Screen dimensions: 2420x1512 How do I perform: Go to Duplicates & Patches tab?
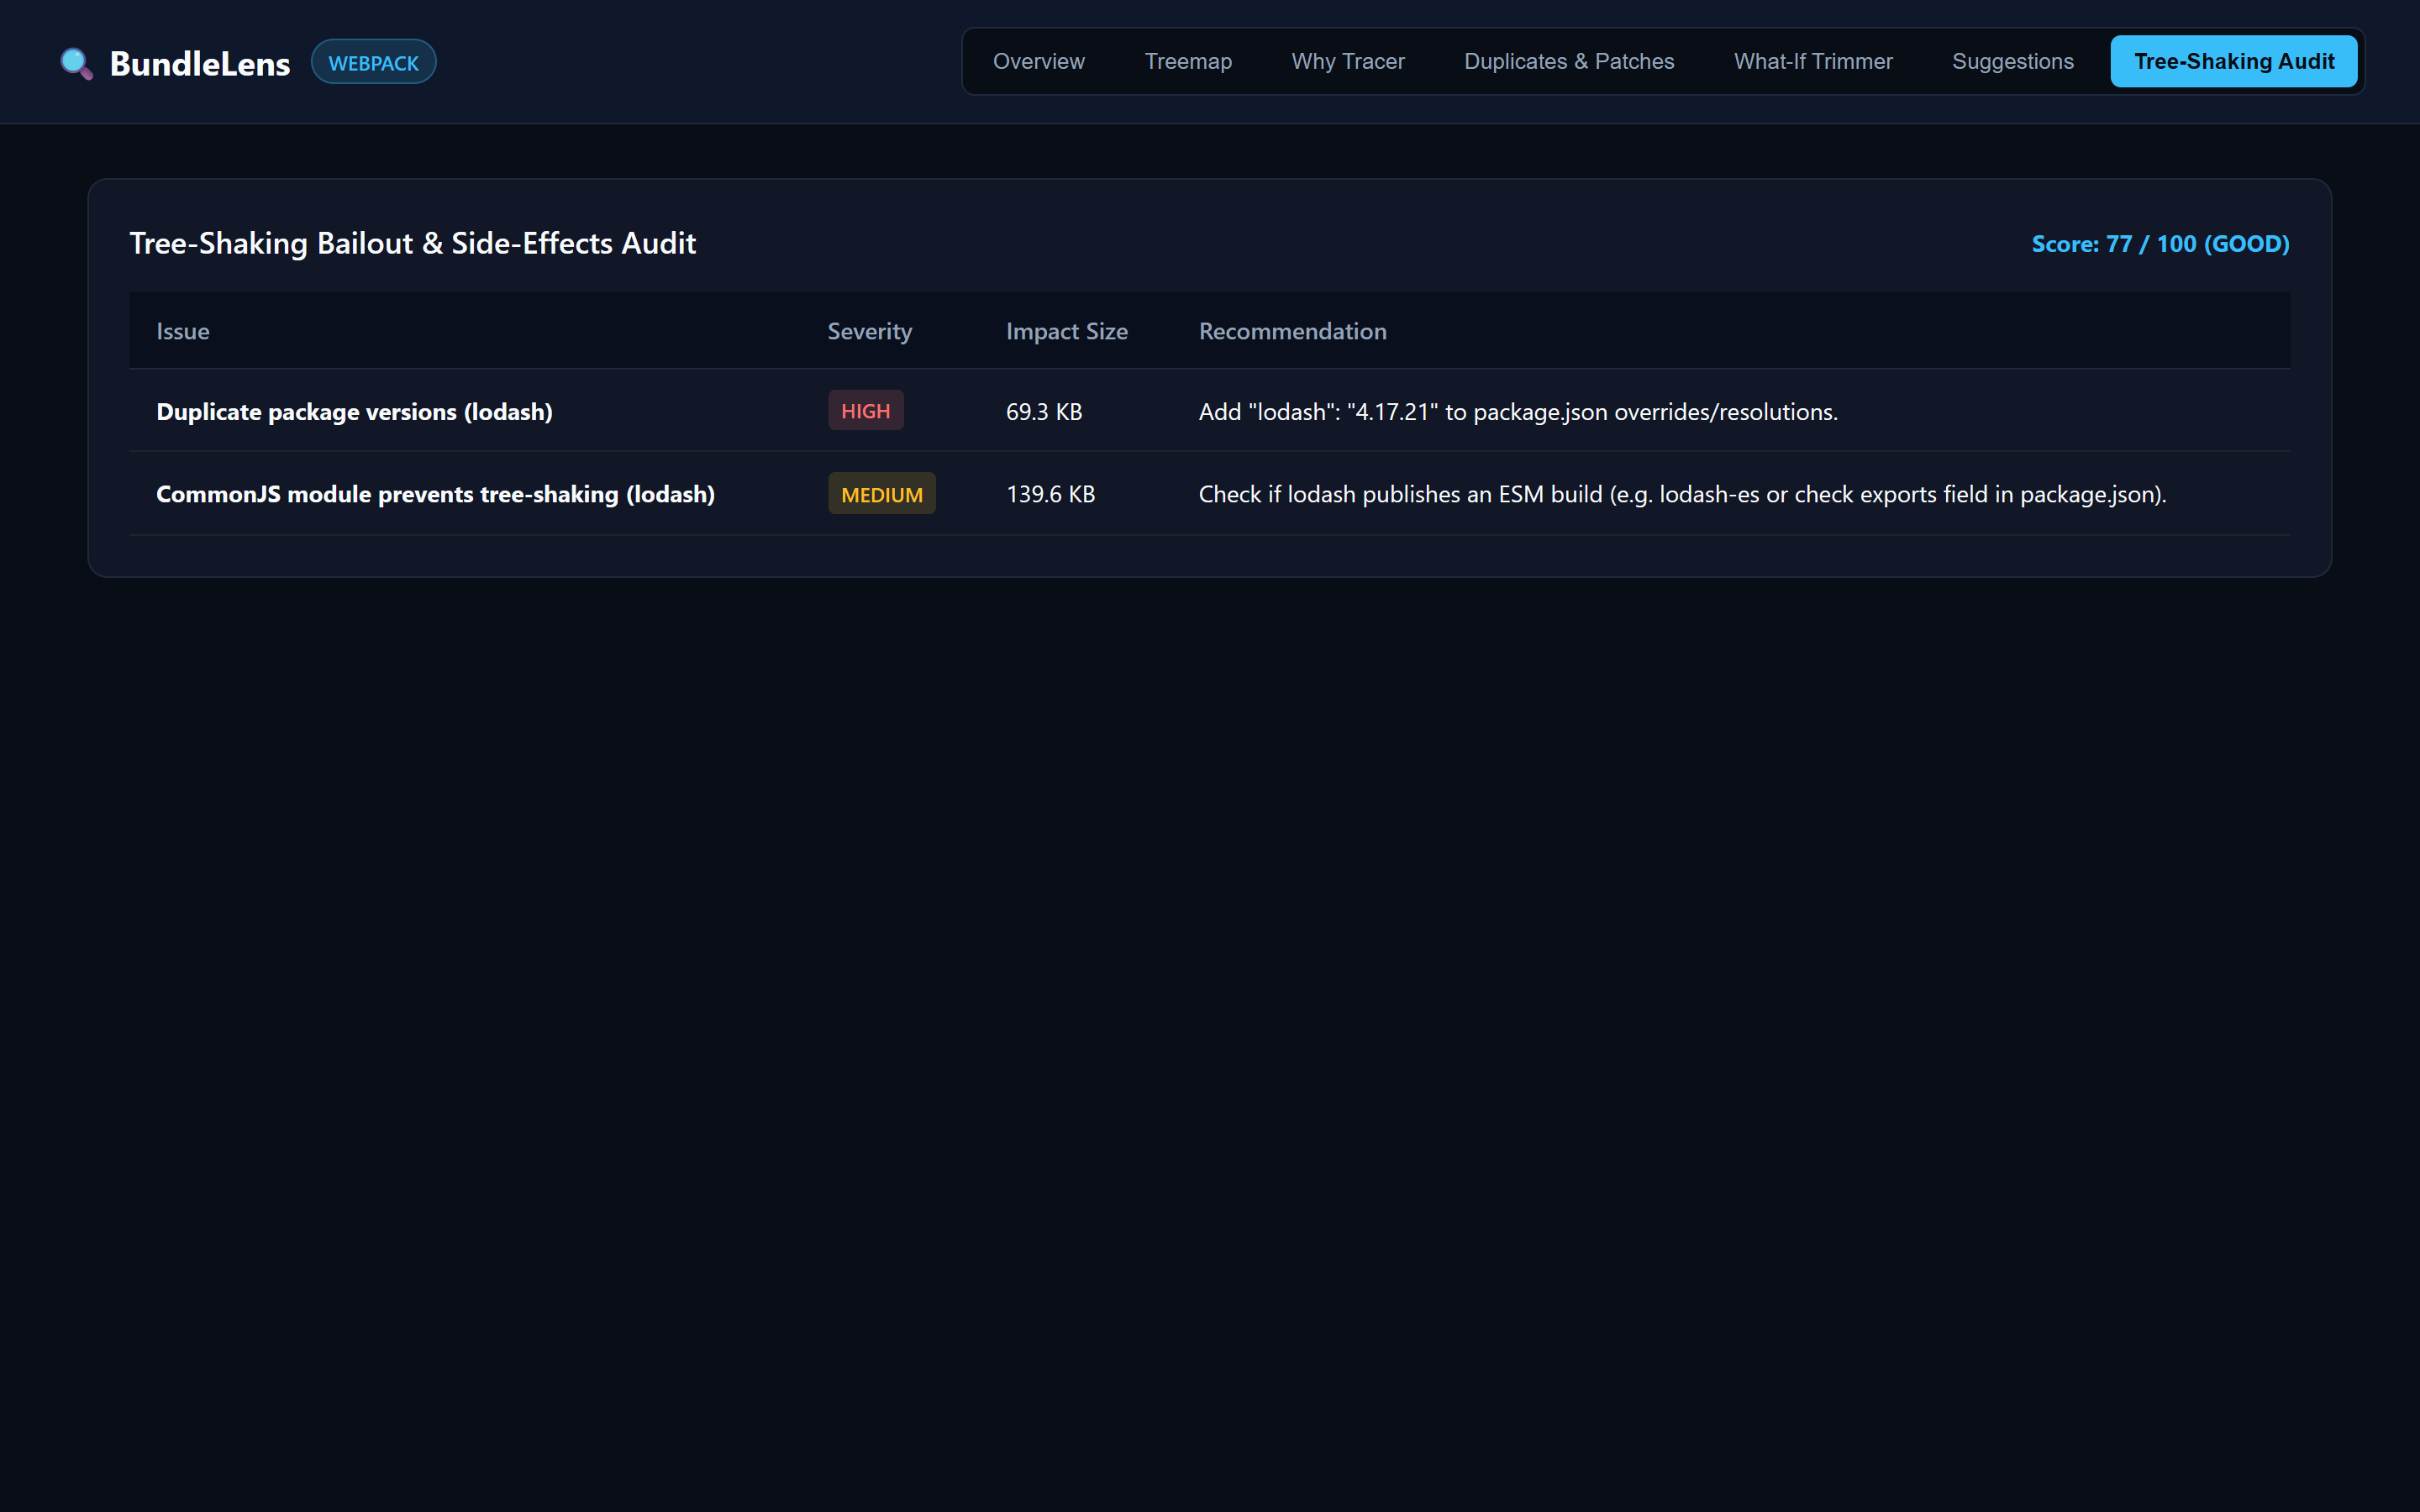[x=1568, y=61]
